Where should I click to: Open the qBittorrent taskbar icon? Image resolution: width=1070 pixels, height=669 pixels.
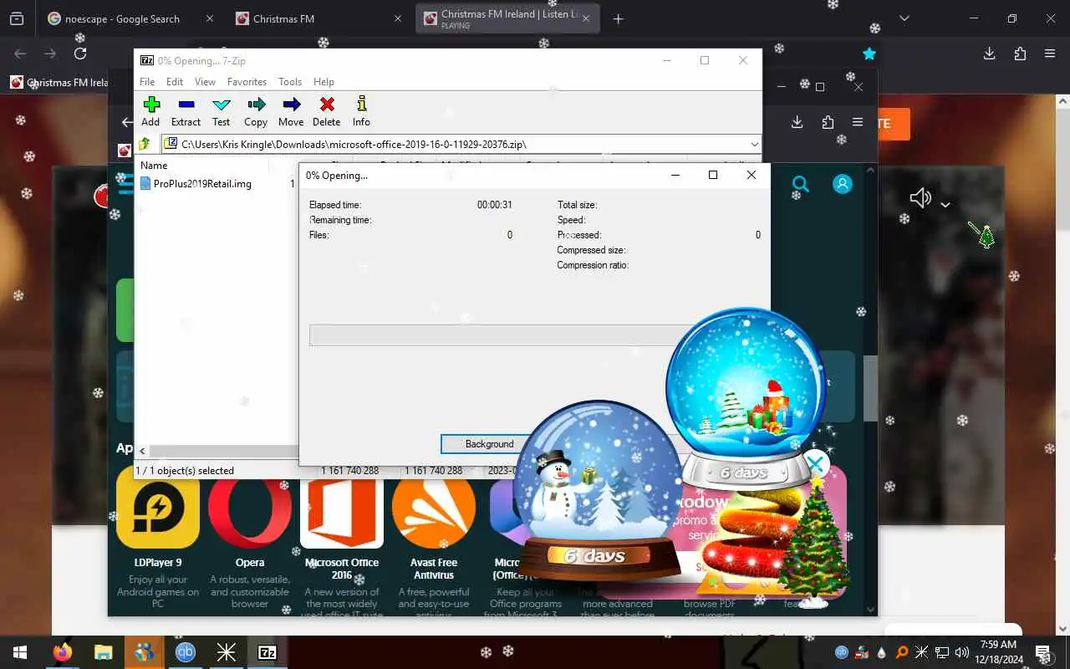pyautogui.click(x=186, y=652)
